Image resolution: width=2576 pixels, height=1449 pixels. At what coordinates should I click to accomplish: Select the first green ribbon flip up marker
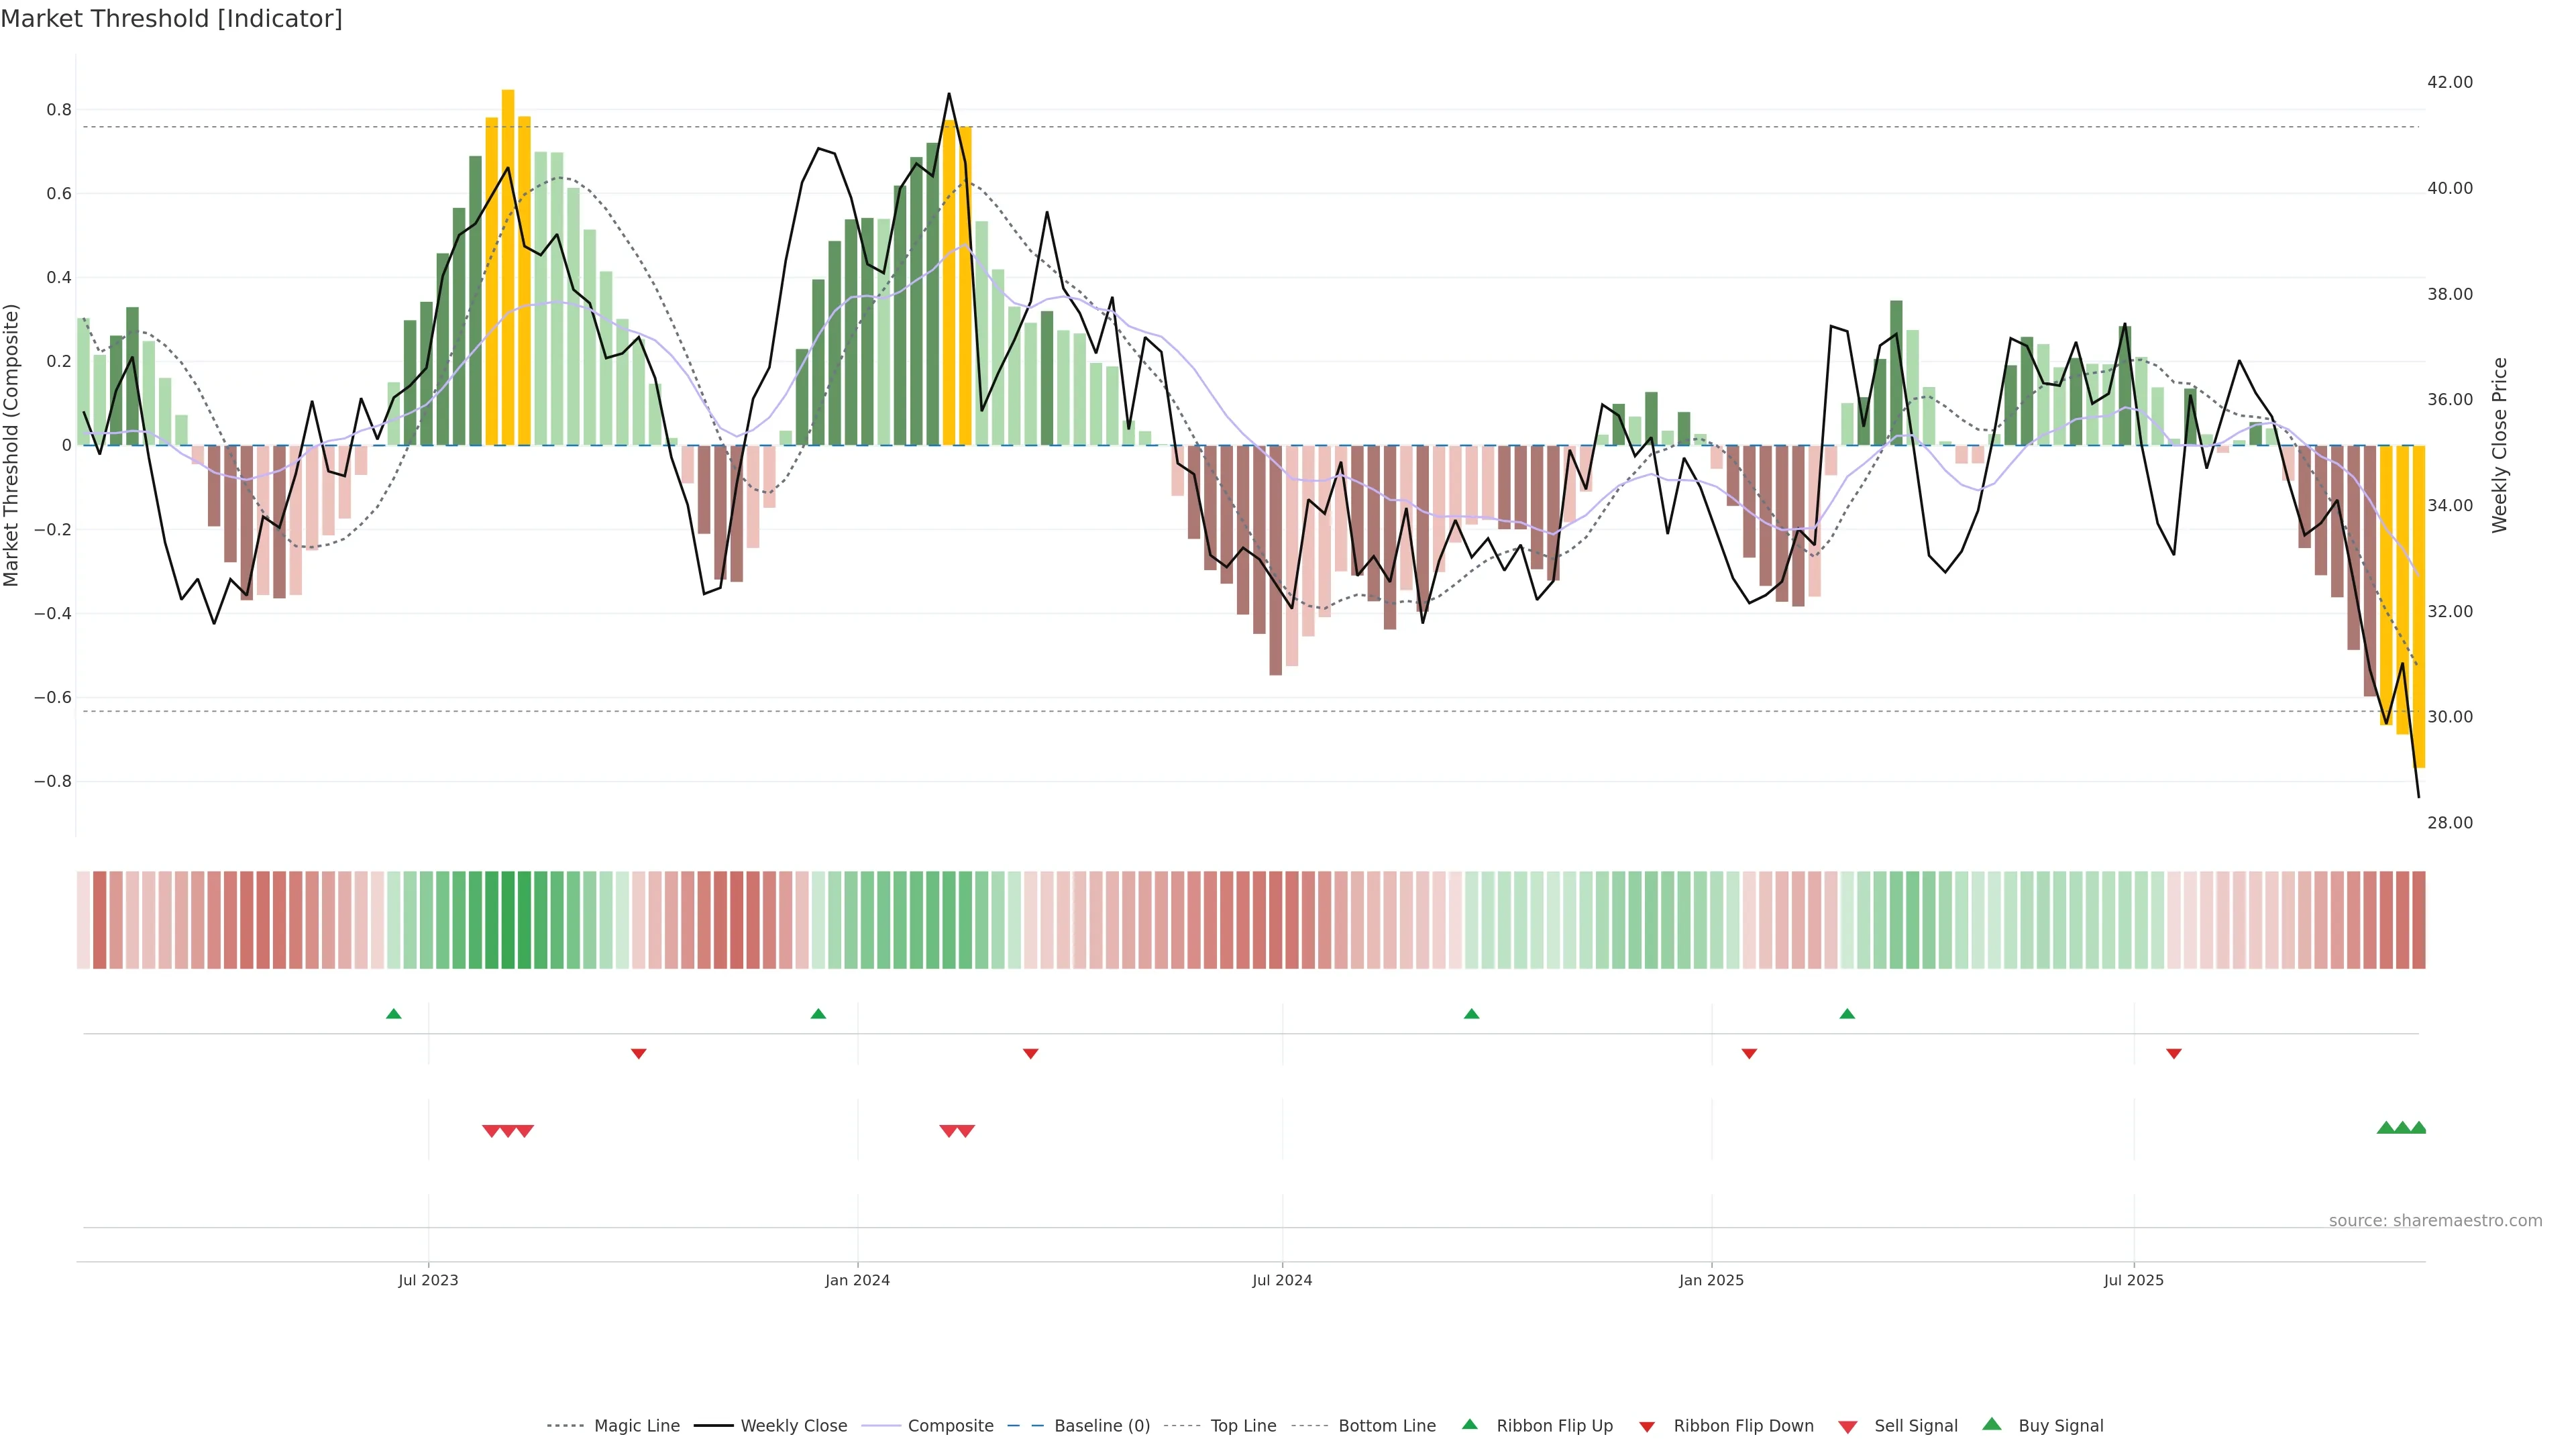click(x=394, y=1014)
